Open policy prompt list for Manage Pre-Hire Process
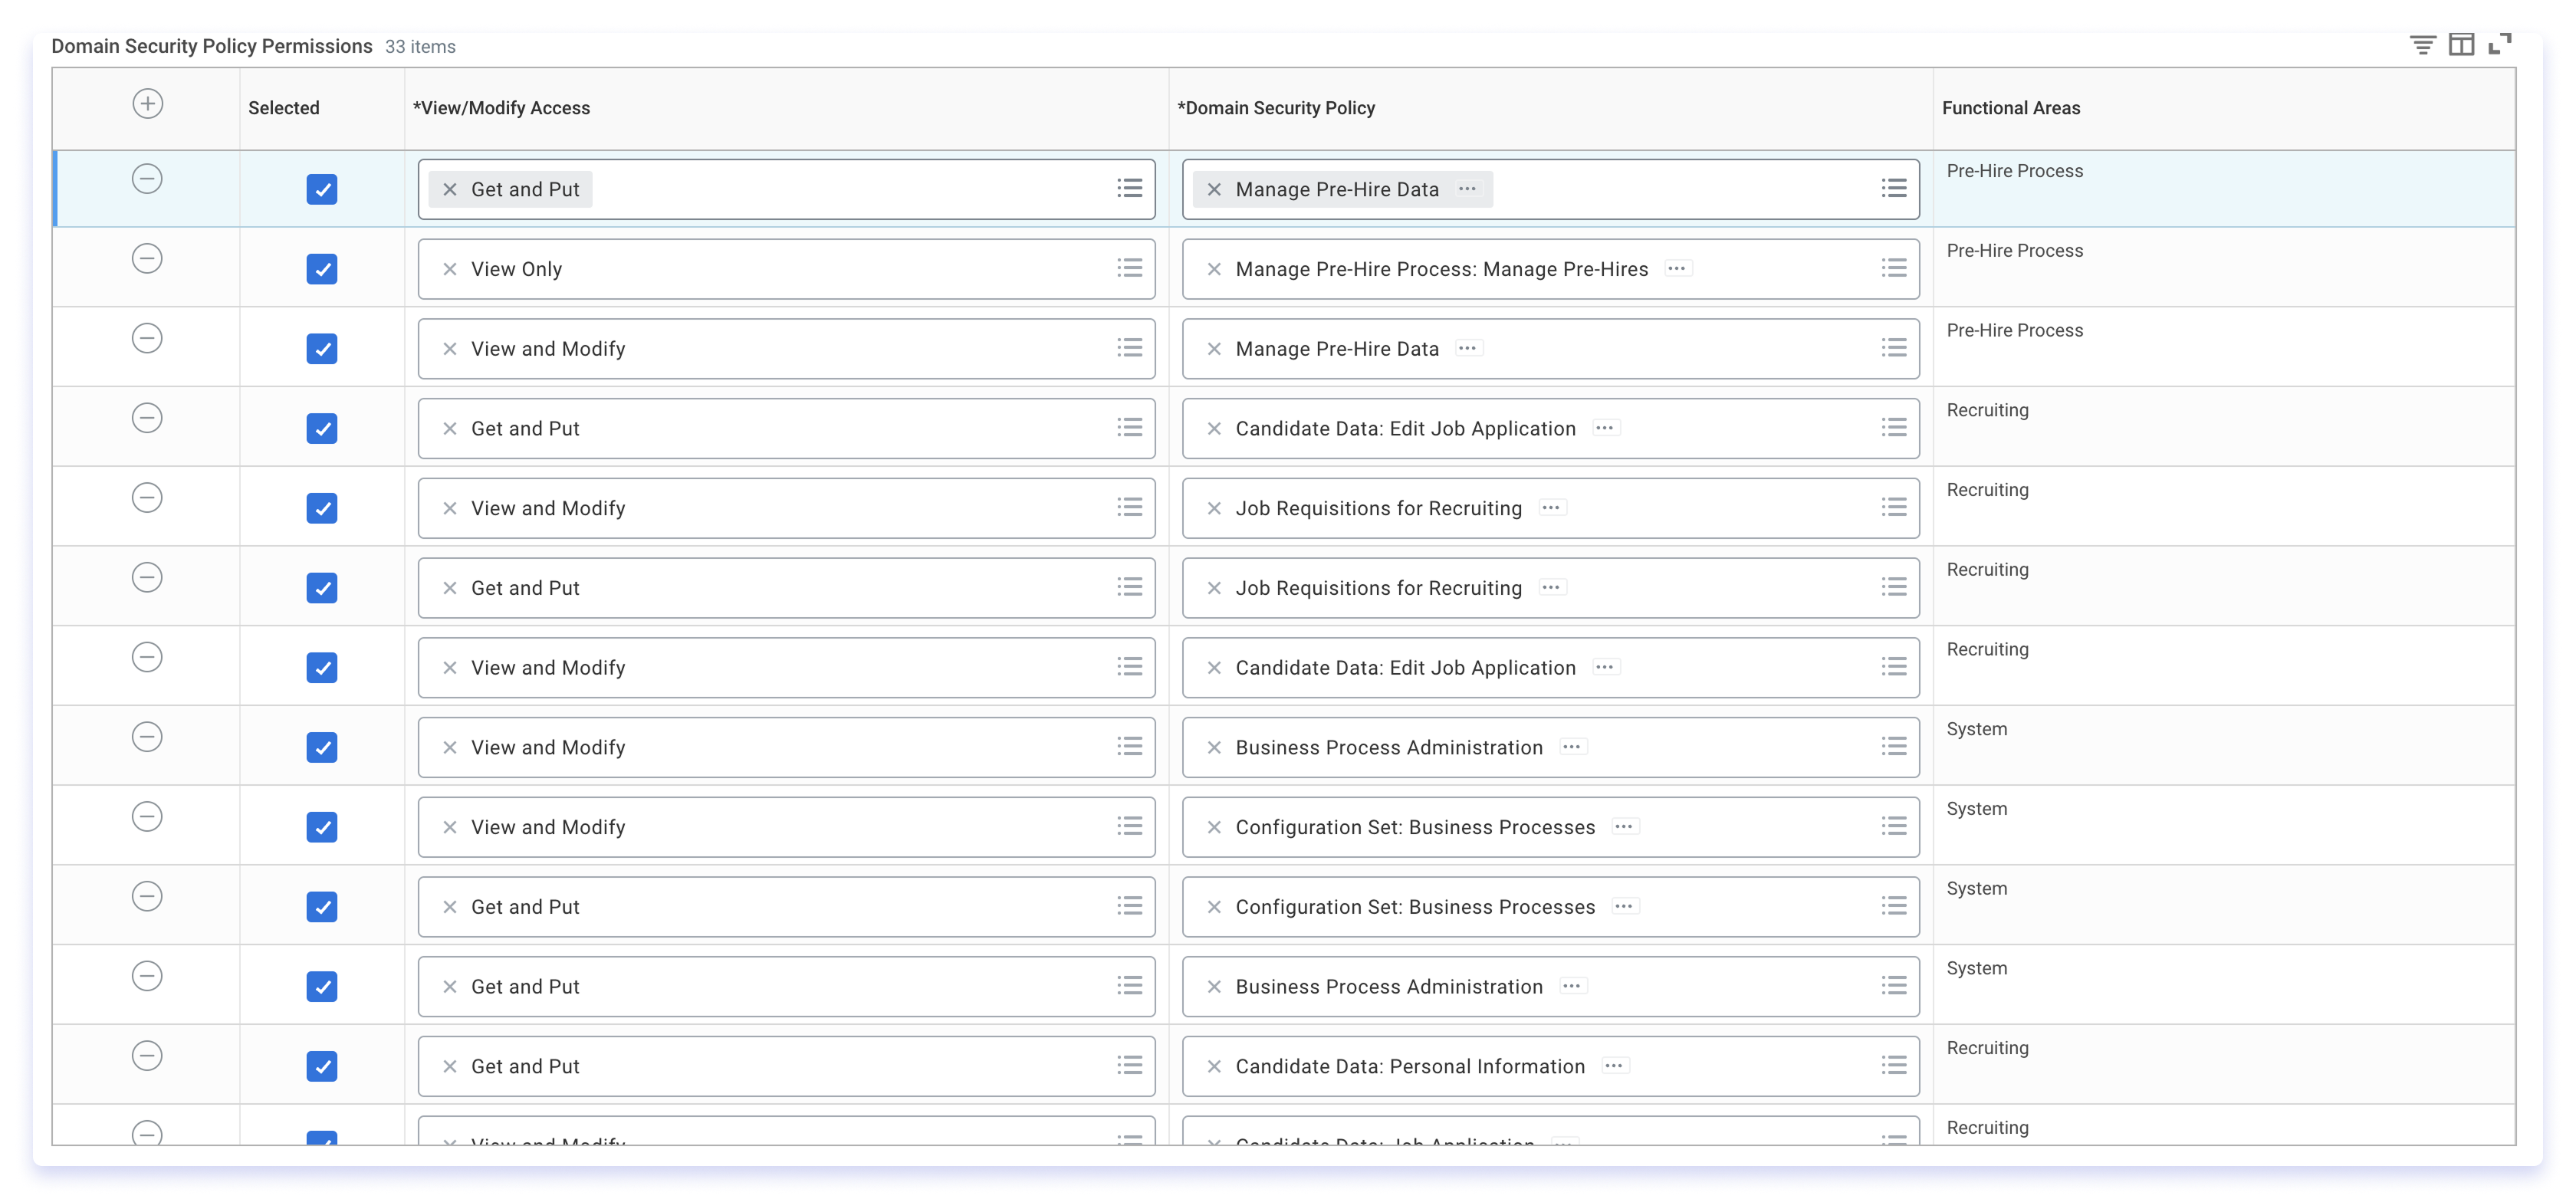 pos(1893,268)
